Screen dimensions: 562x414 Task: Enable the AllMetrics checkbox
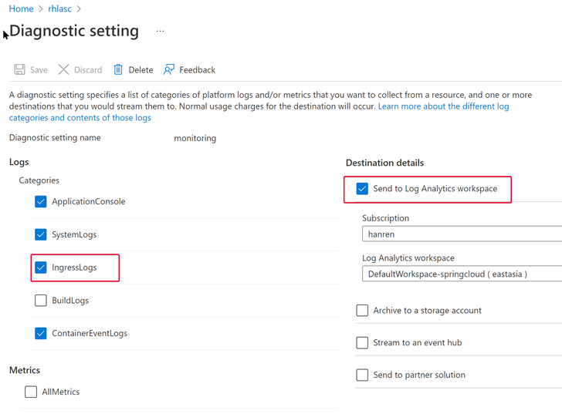[x=31, y=392]
